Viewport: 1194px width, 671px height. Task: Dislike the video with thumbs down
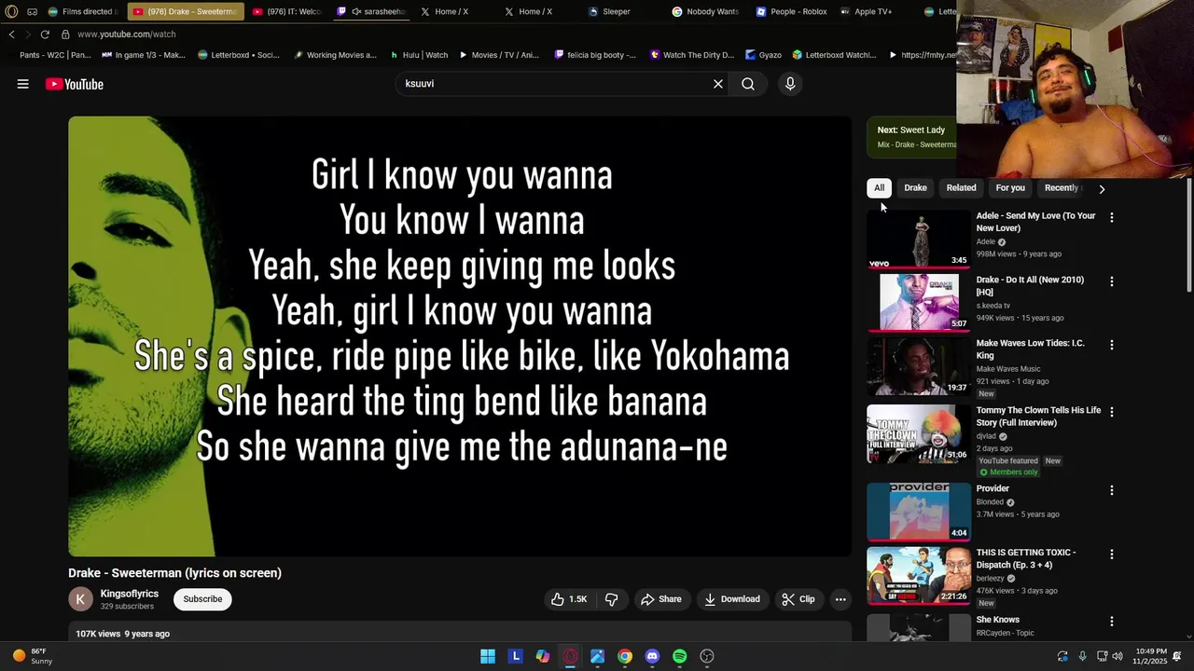click(x=612, y=599)
